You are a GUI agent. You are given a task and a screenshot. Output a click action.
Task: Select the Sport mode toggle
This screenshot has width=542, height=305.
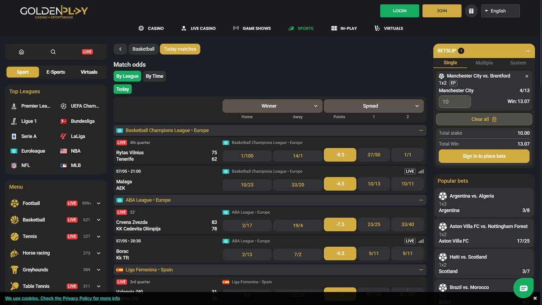click(x=23, y=72)
